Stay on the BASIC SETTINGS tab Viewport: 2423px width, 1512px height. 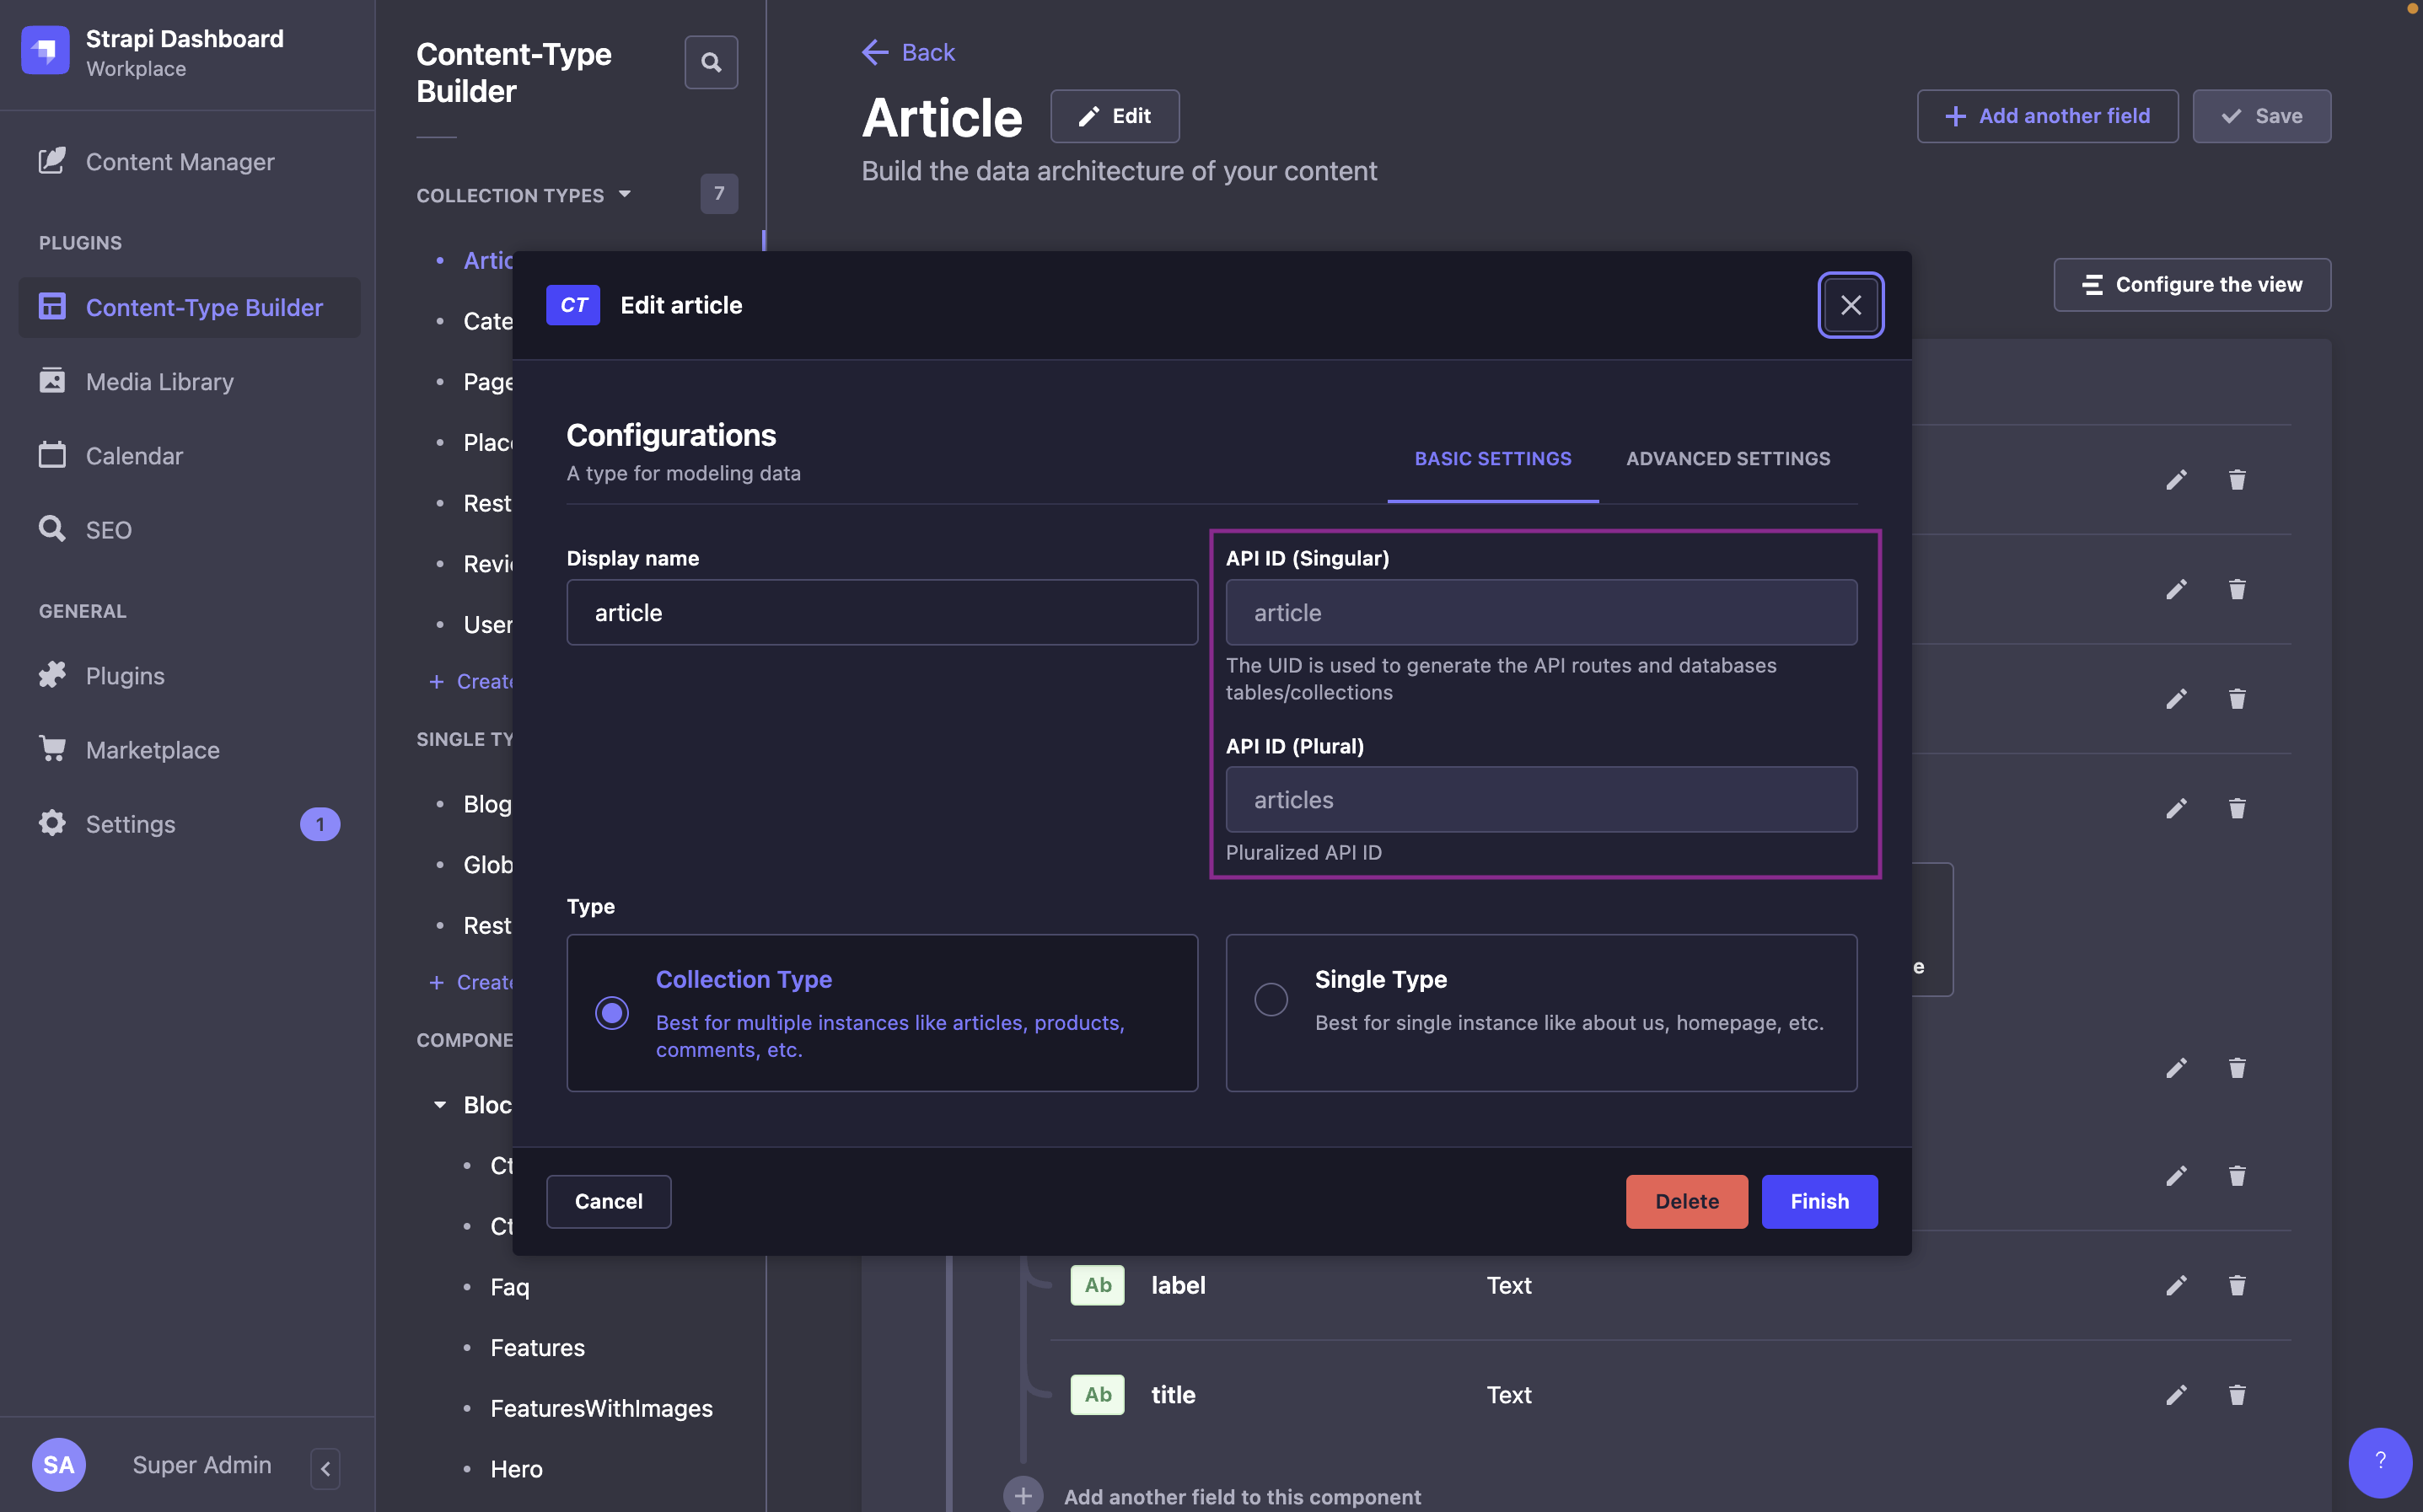(x=1492, y=458)
